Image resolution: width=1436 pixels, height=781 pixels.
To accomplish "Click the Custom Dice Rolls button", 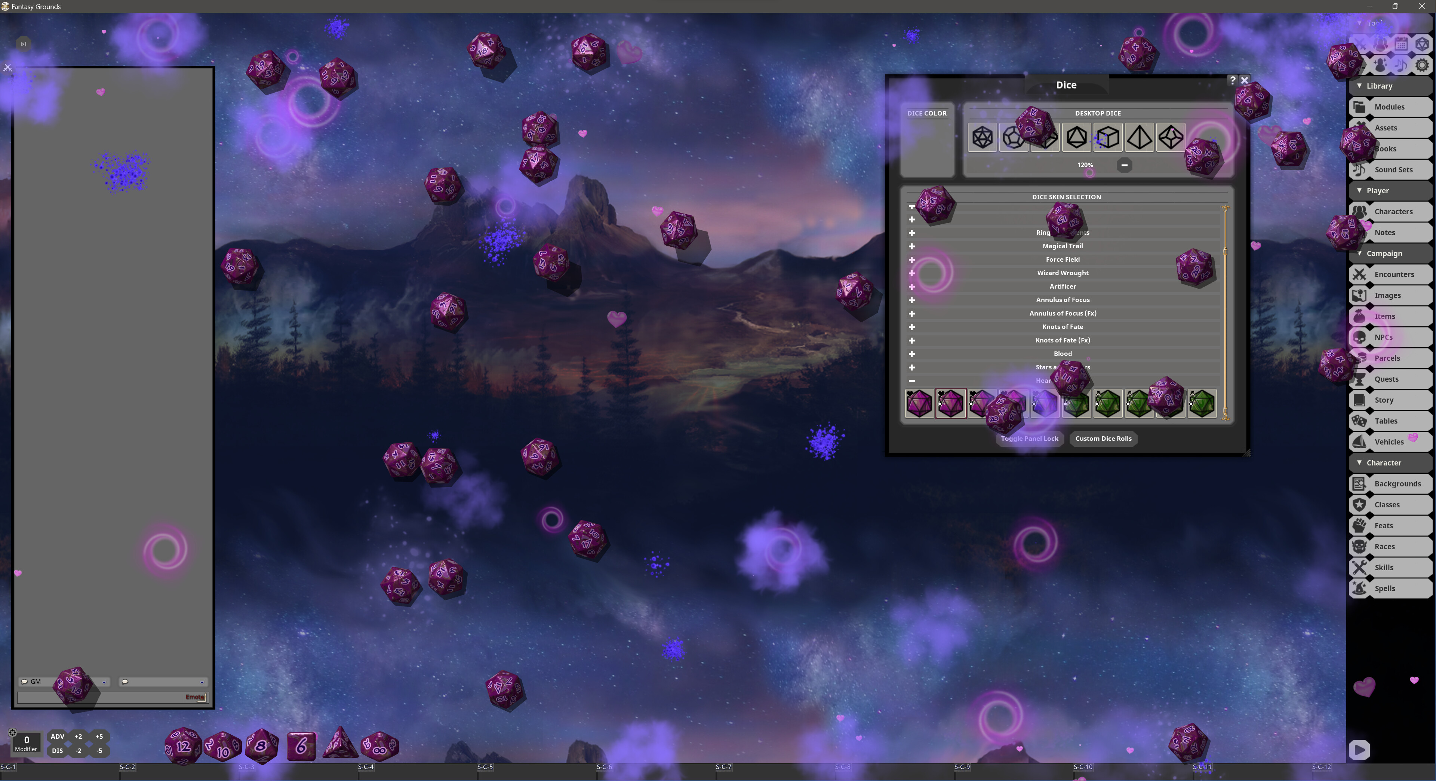I will (1103, 438).
